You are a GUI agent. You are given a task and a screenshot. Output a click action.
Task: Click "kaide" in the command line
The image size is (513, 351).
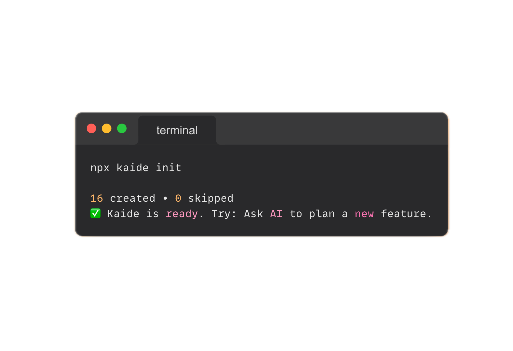point(132,168)
